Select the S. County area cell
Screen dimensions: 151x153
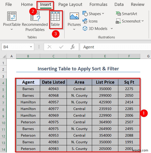point(79,149)
